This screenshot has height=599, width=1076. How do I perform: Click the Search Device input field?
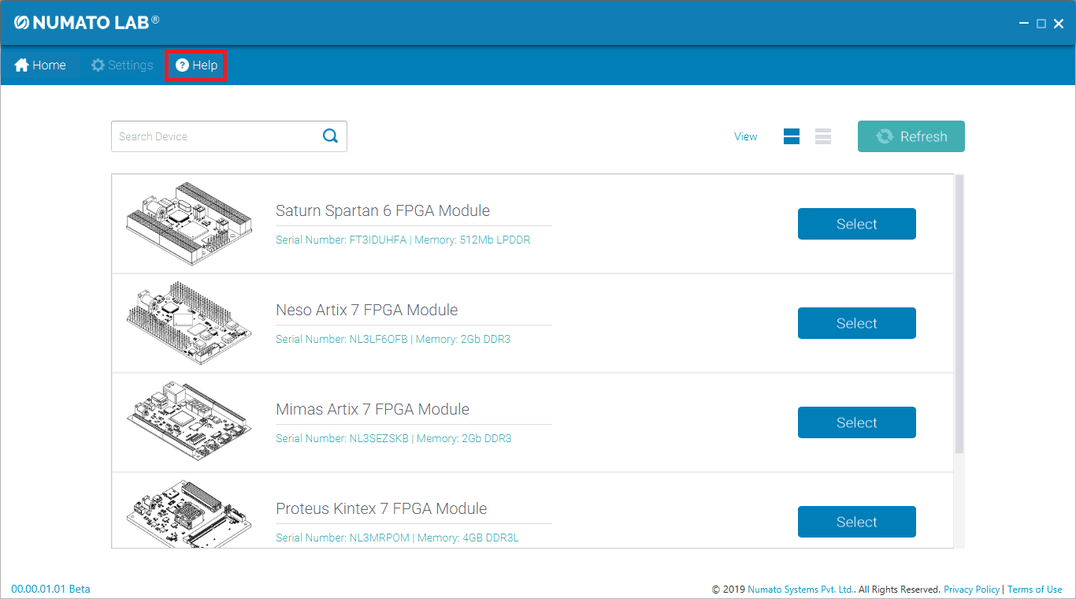[x=214, y=136]
